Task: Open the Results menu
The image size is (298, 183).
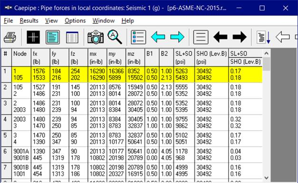Action: point(29,20)
